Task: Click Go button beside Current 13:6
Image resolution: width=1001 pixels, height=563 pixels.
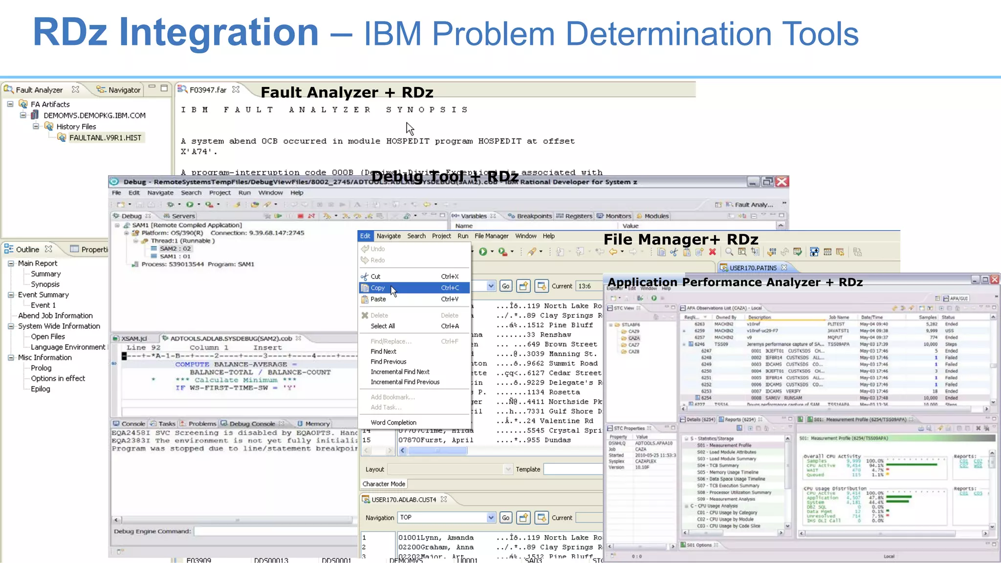Action: point(505,286)
